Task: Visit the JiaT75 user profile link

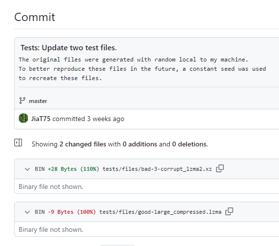Action: (41, 119)
